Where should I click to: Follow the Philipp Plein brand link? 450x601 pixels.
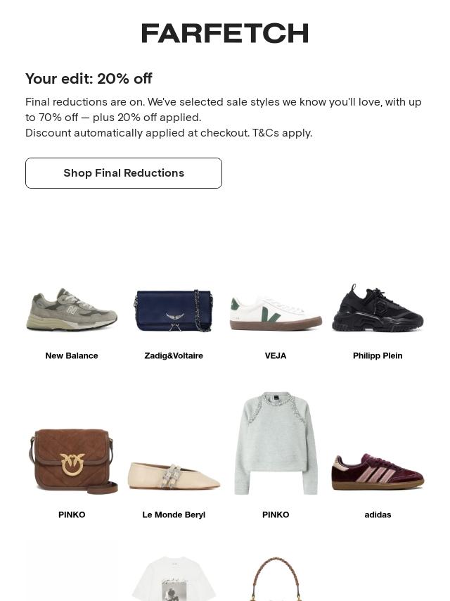click(x=378, y=356)
